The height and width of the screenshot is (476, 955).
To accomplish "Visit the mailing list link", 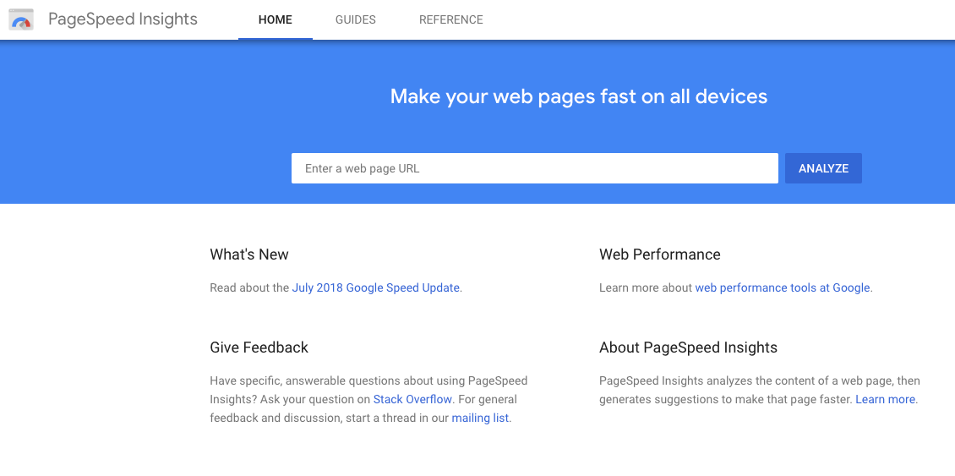I will (x=480, y=418).
